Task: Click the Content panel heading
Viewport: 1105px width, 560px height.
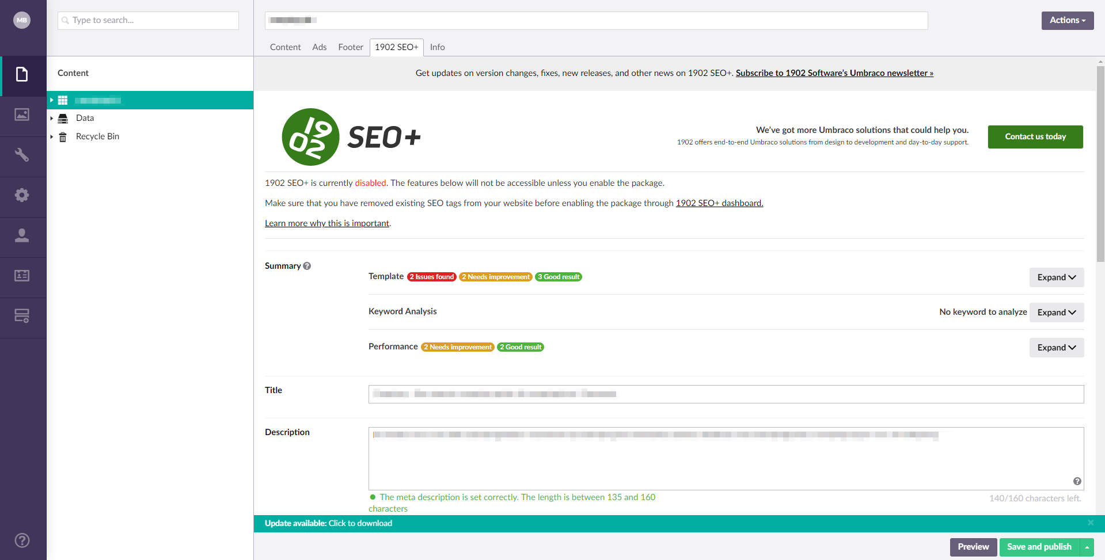Action: click(73, 73)
